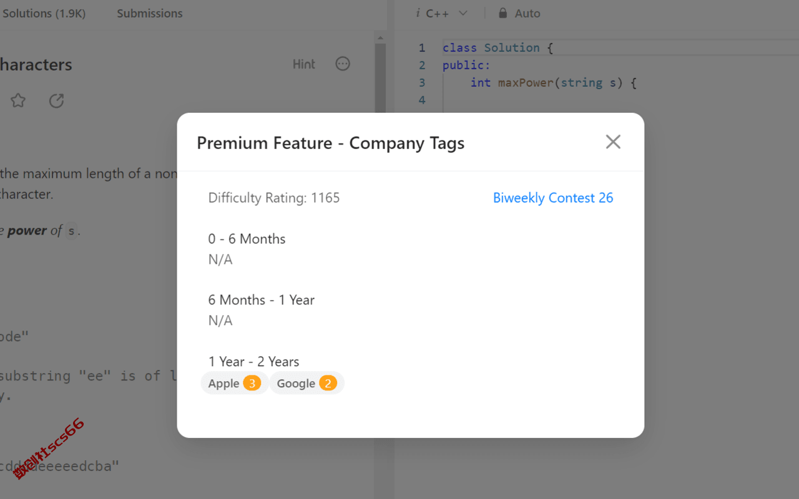Show the problem Hint
Screen dimensions: 799x499
(304, 64)
